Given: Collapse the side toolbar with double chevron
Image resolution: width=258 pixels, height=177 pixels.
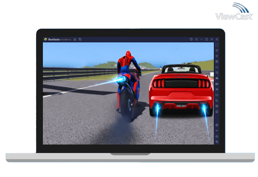Looking at the screenshot, I should 217,39.
